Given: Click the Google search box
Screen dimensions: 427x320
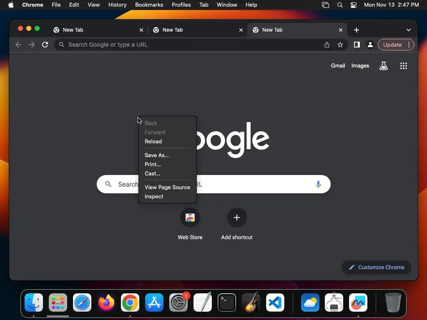Looking at the screenshot, I should click(x=213, y=184).
